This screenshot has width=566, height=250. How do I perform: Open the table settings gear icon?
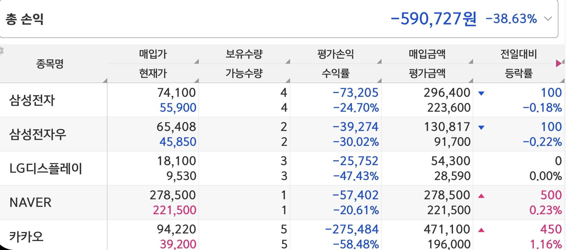[2, 51]
